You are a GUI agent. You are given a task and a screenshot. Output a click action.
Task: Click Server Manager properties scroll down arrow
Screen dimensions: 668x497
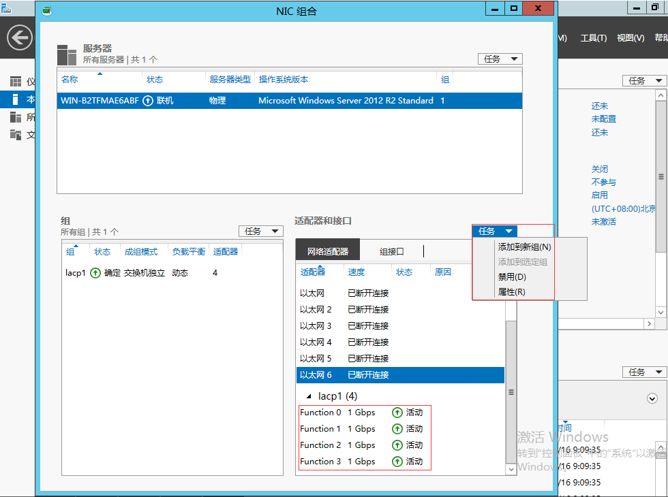pyautogui.click(x=661, y=312)
